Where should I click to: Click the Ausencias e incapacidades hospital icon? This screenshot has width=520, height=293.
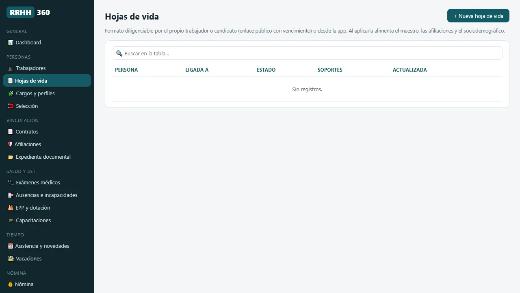pos(11,195)
